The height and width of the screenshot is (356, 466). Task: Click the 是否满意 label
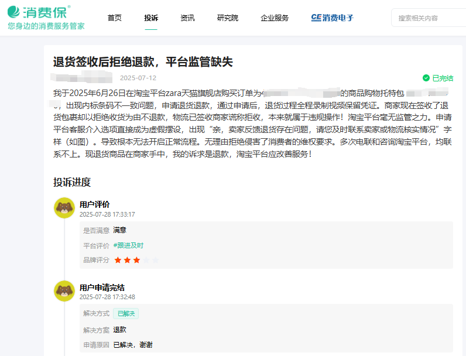coord(96,231)
